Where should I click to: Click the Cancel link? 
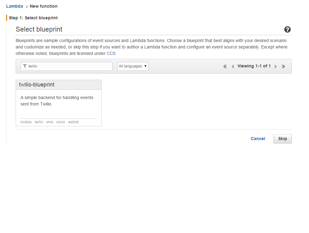[x=258, y=139]
